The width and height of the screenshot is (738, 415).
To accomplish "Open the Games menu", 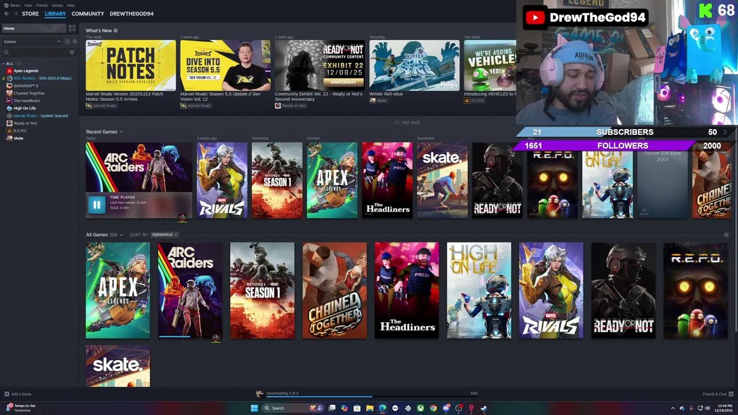I will (x=57, y=5).
